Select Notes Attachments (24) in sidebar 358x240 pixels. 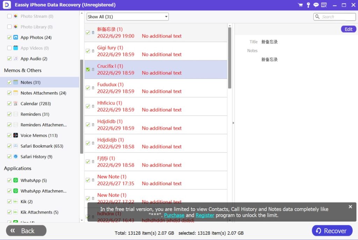click(x=43, y=93)
